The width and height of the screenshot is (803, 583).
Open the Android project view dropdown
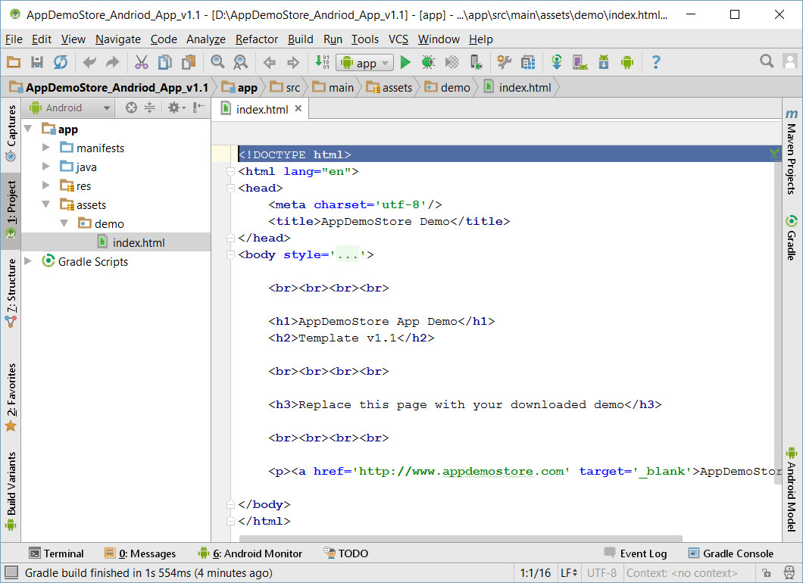pos(70,108)
